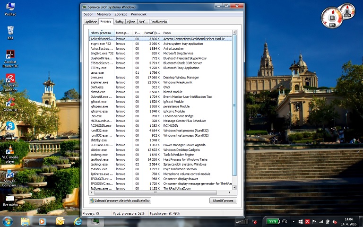The width and height of the screenshot is (363, 227).
Task: Select the hkcmd.exe process
Action: point(160,92)
